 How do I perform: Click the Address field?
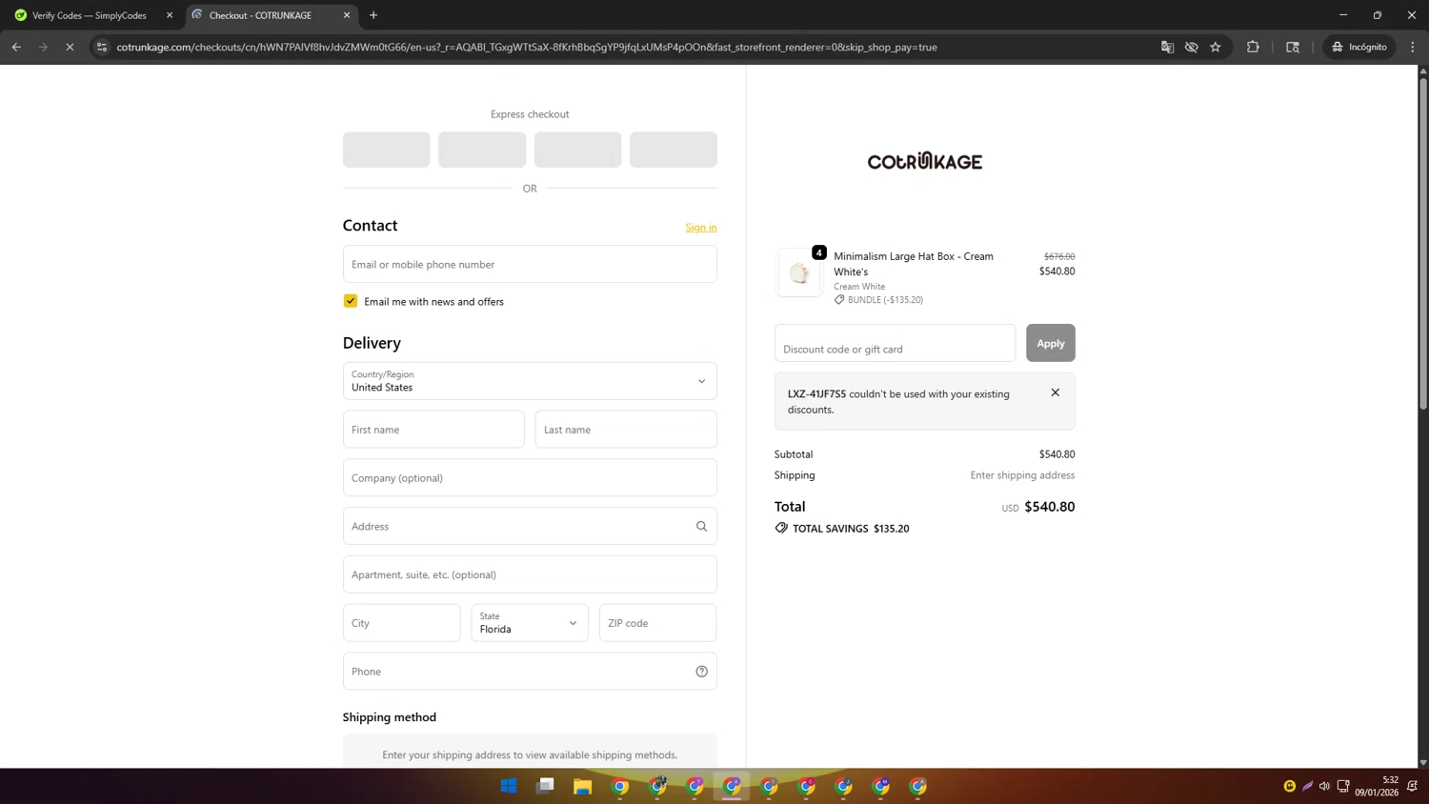[x=530, y=526]
